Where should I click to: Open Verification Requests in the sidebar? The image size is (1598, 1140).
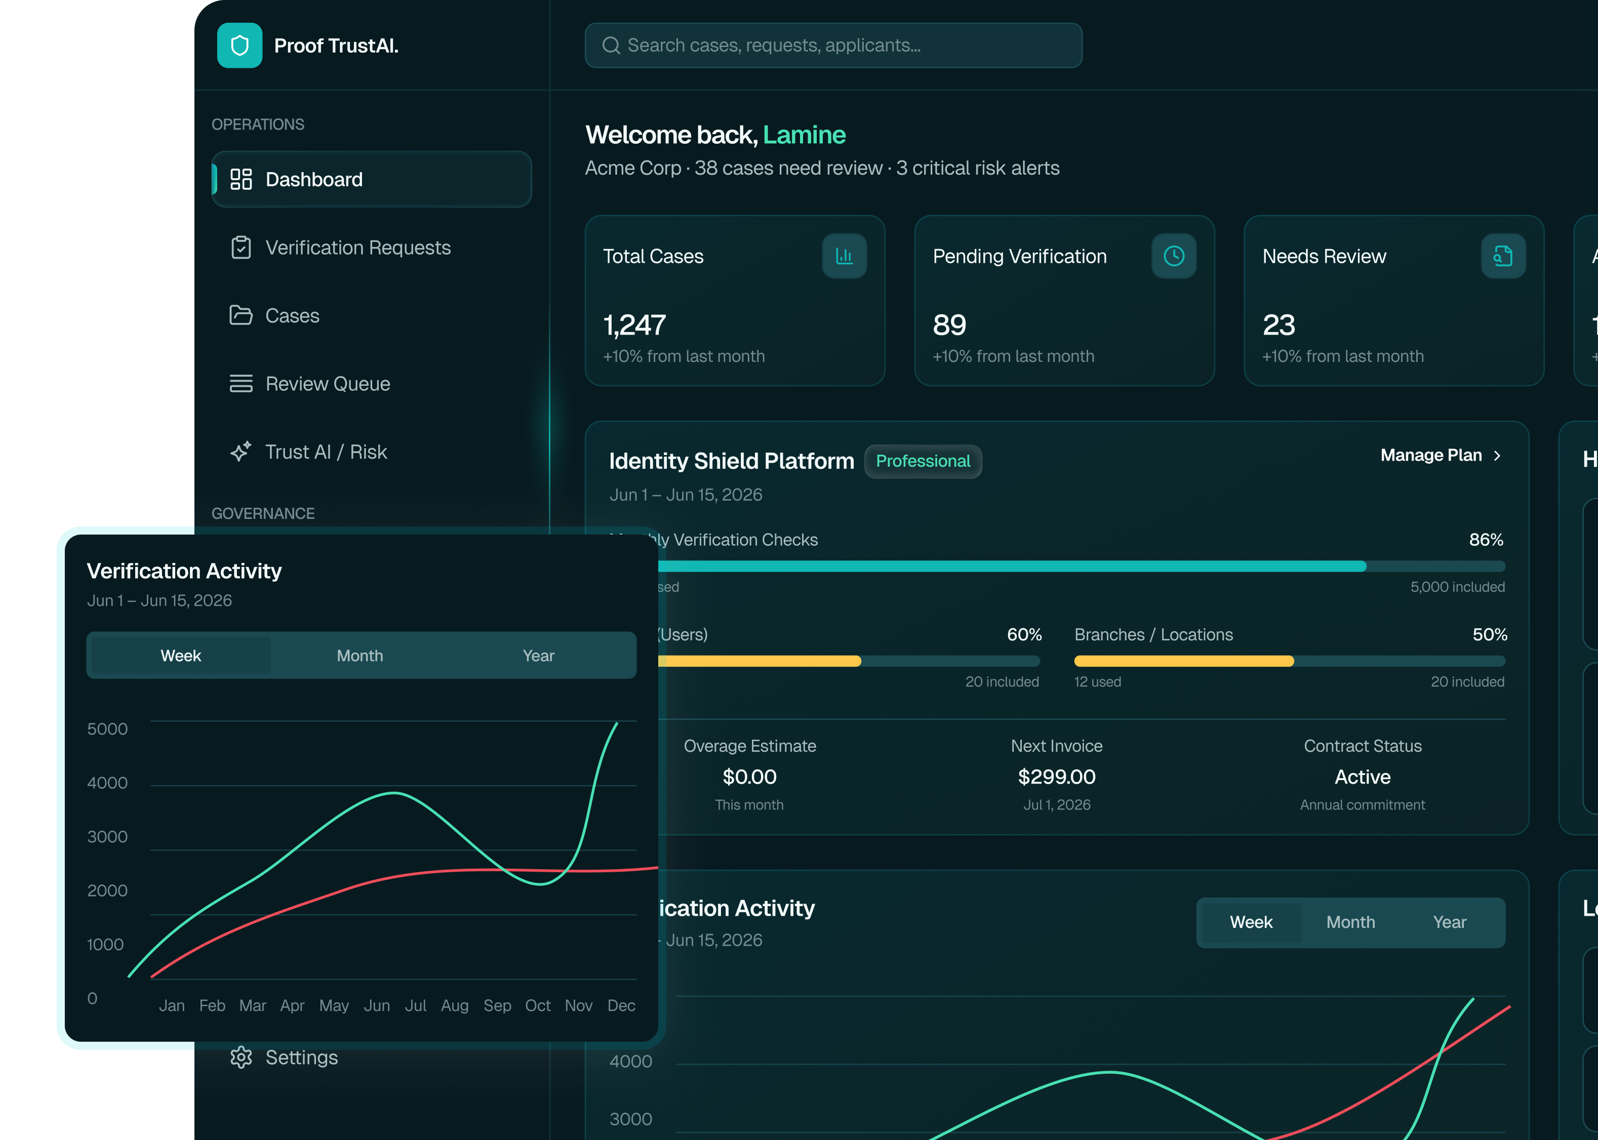click(x=372, y=247)
